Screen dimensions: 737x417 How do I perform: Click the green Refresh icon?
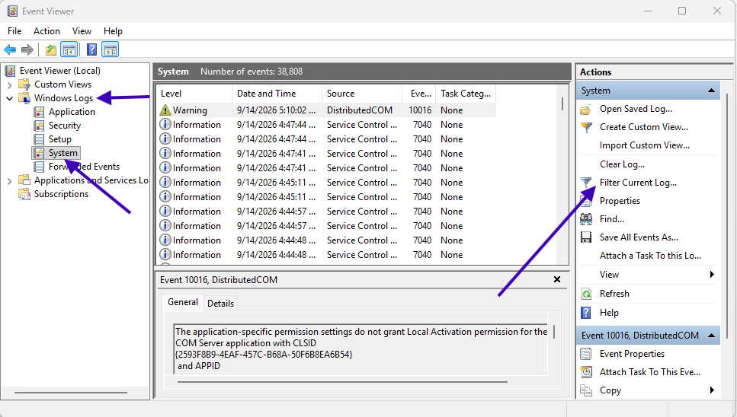pyautogui.click(x=587, y=294)
